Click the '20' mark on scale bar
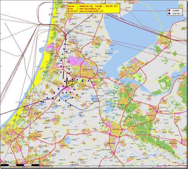 [39, 162]
